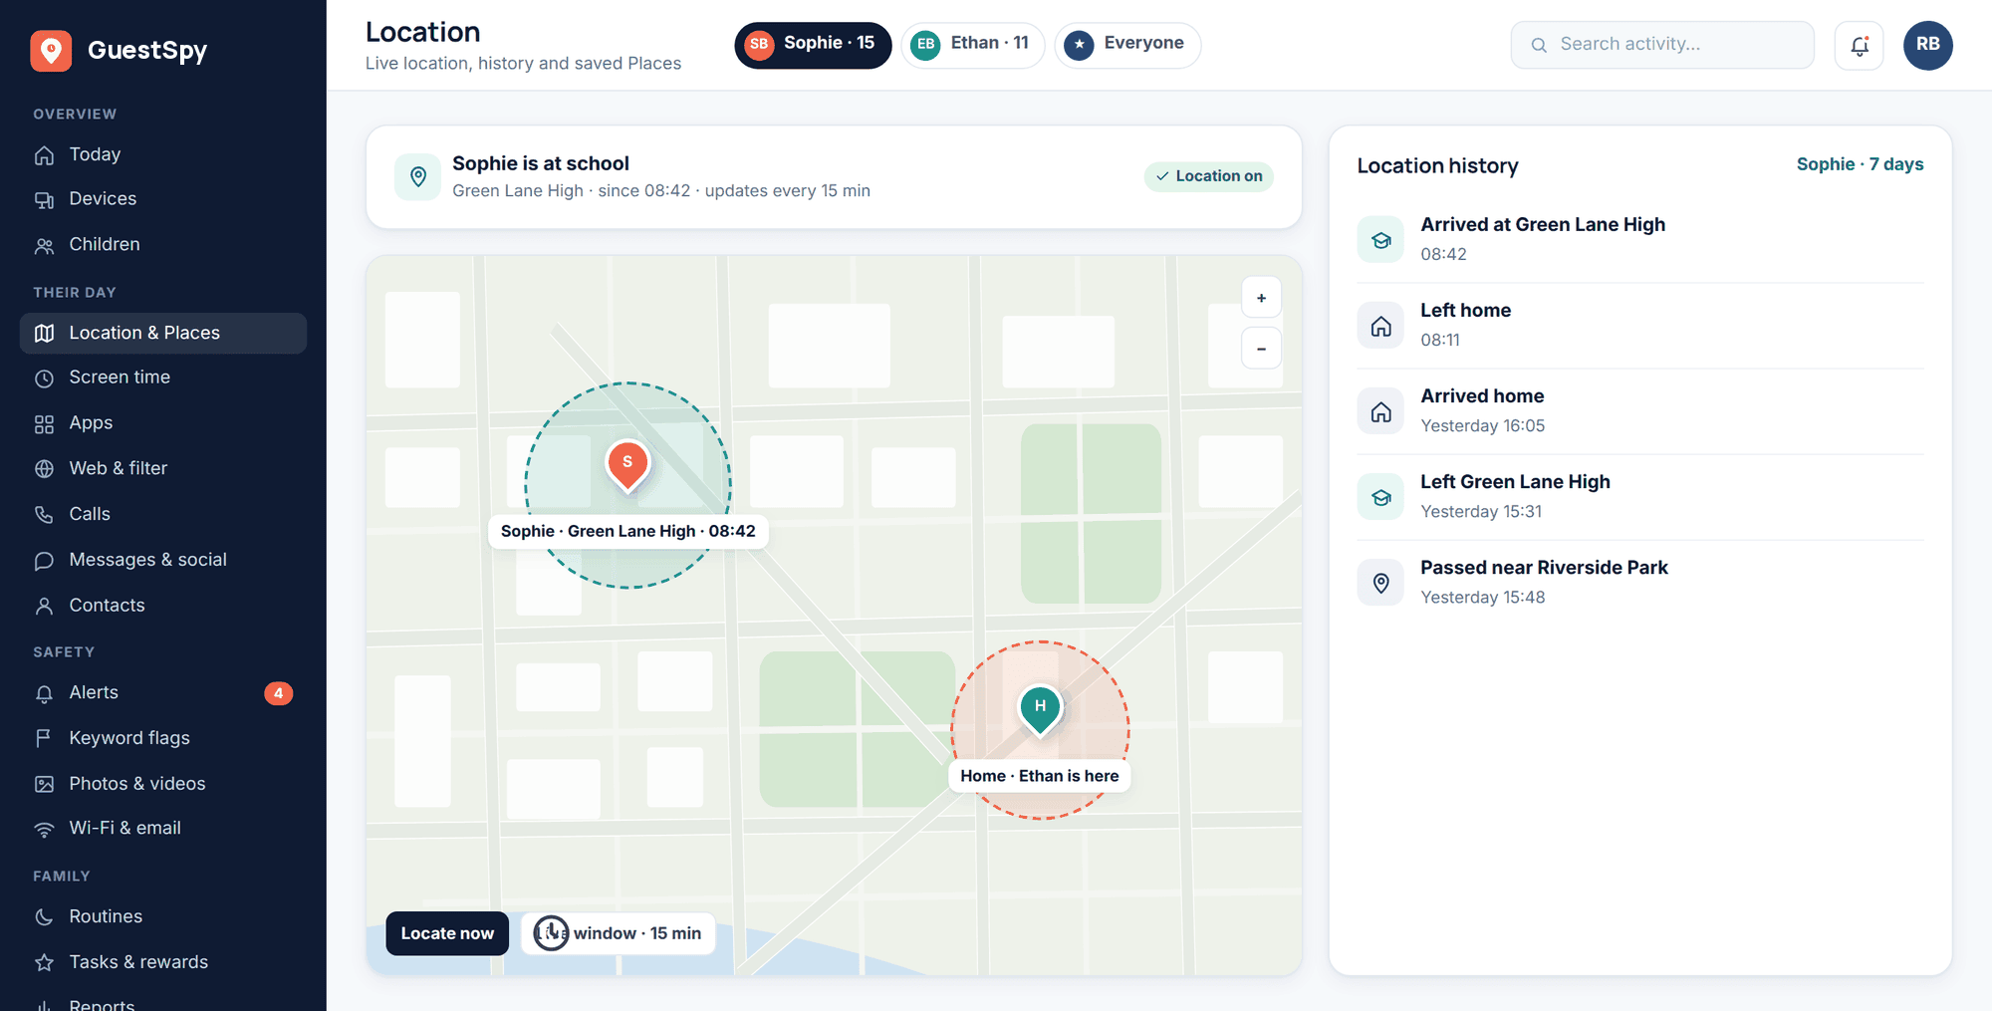The image size is (1992, 1011).
Task: Click the Children people icon
Action: [x=44, y=245]
